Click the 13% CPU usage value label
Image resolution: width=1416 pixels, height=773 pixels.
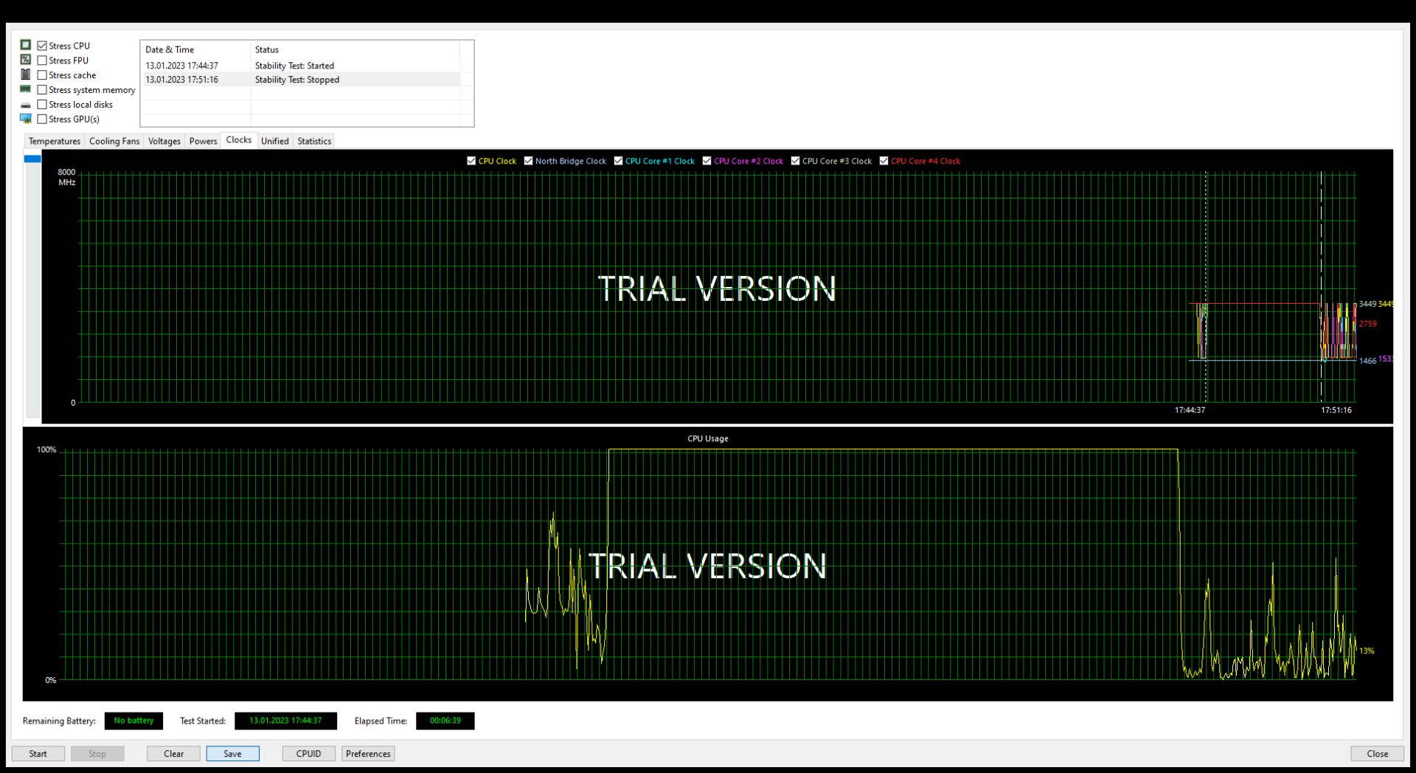pos(1367,651)
